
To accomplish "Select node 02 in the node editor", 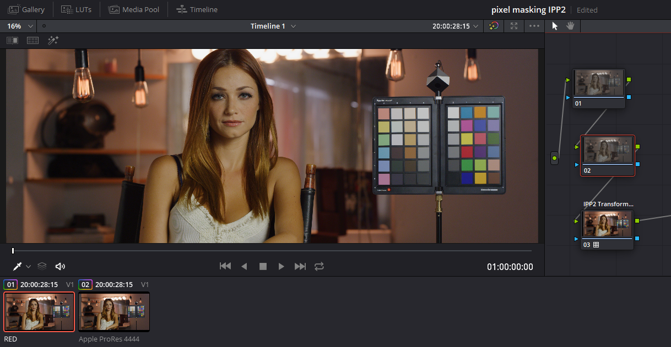I will (608, 156).
